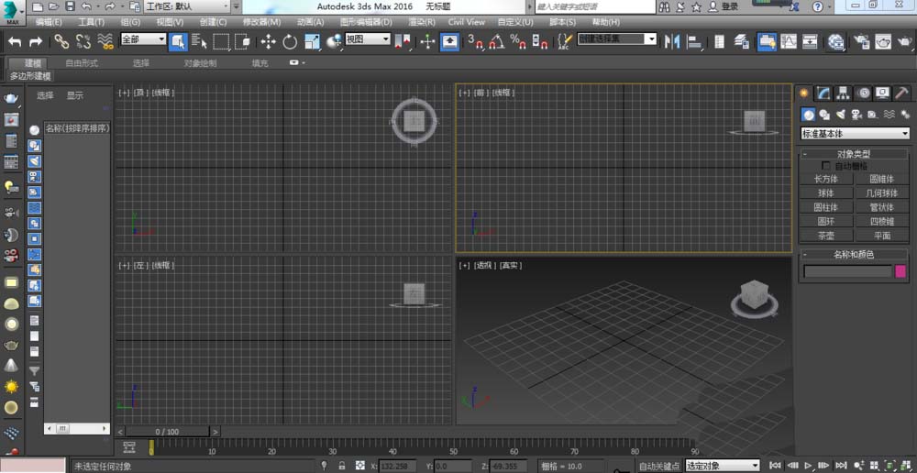Toggle the 自动关键点 auto key button
The width and height of the screenshot is (917, 473).
659,467
